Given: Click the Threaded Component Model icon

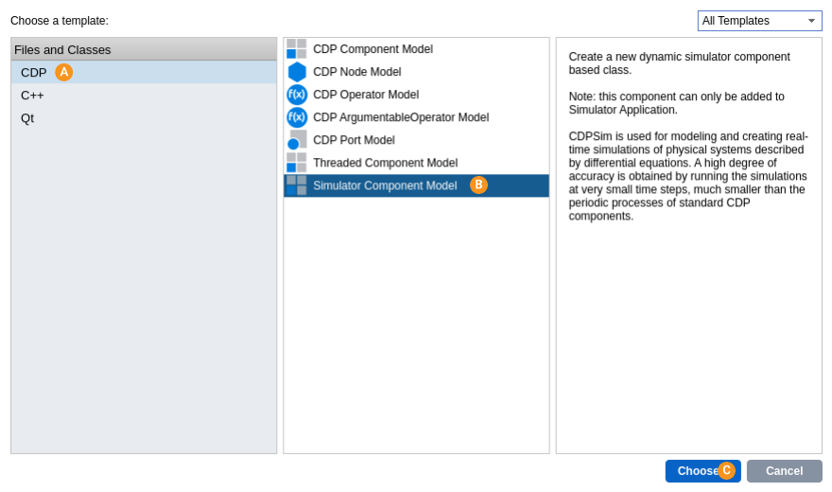Looking at the screenshot, I should point(297,163).
